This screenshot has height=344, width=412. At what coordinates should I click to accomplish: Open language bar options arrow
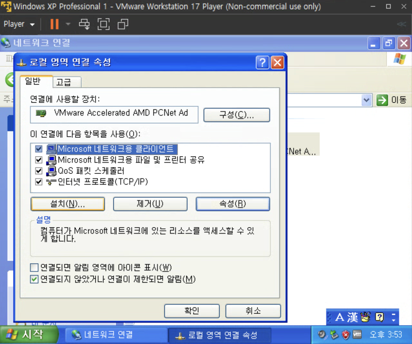(x=394, y=320)
